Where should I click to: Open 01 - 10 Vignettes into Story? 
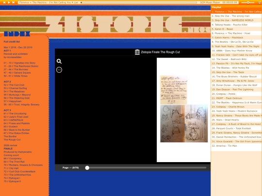19,63
